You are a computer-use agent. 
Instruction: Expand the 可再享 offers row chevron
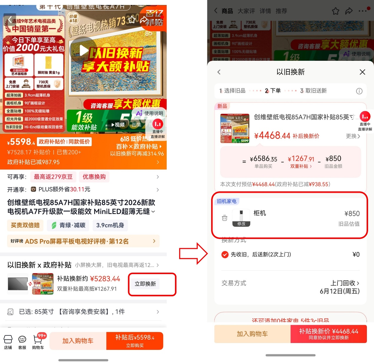point(158,177)
